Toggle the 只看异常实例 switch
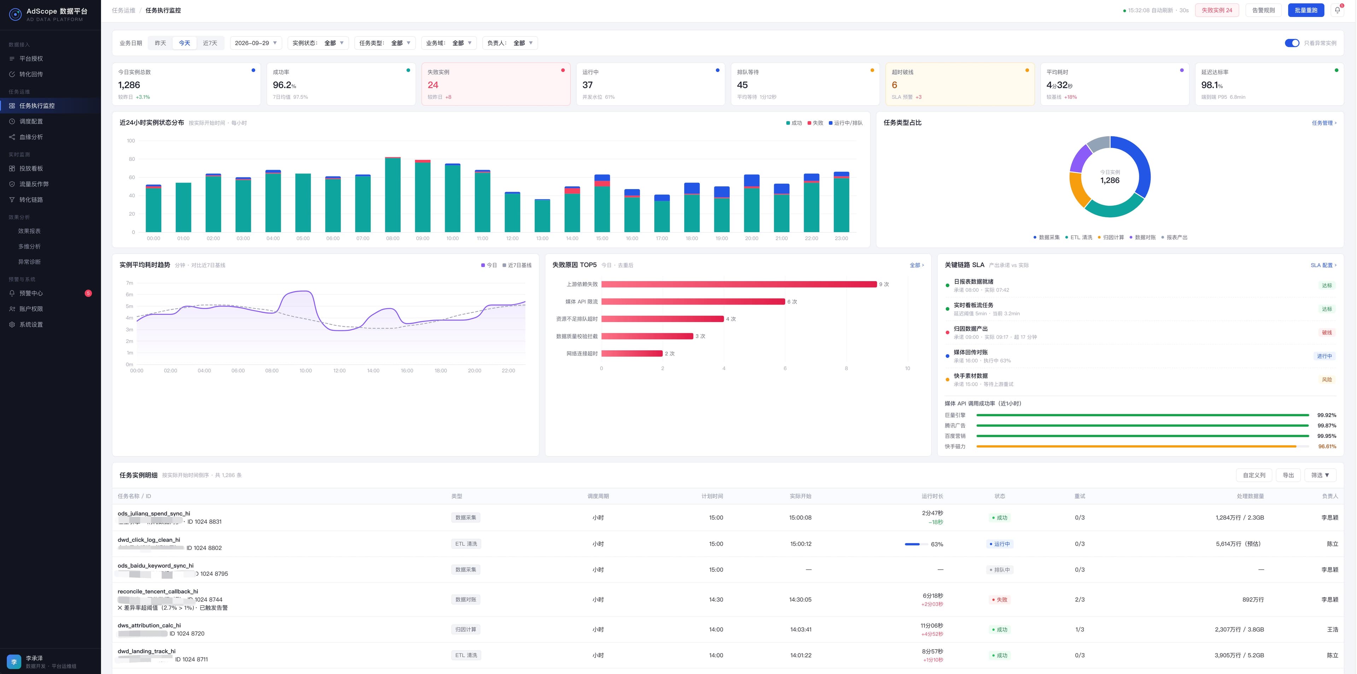 (x=1292, y=43)
